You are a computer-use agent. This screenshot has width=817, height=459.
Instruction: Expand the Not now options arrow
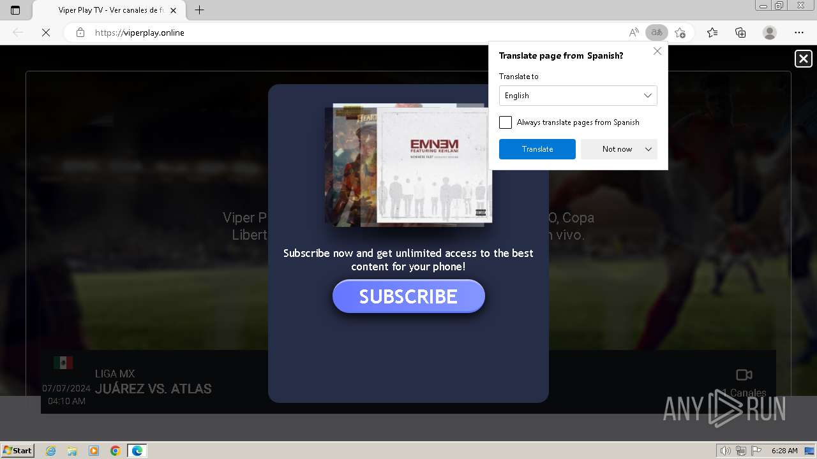[x=648, y=149]
